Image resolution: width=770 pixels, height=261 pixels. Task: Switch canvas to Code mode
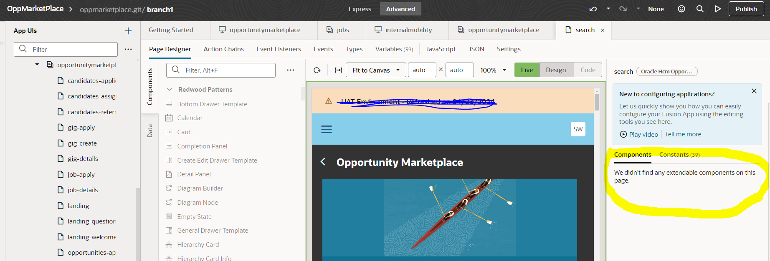(588, 70)
